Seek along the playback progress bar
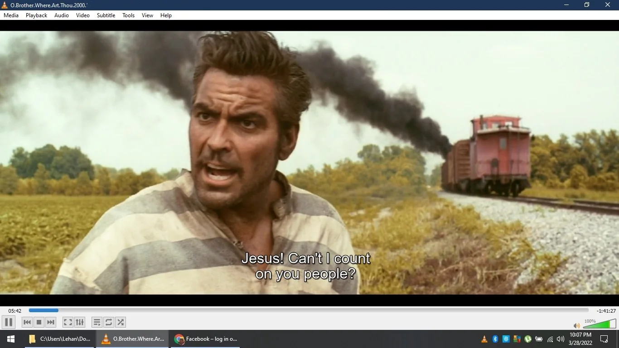This screenshot has height=348, width=619. [309, 310]
